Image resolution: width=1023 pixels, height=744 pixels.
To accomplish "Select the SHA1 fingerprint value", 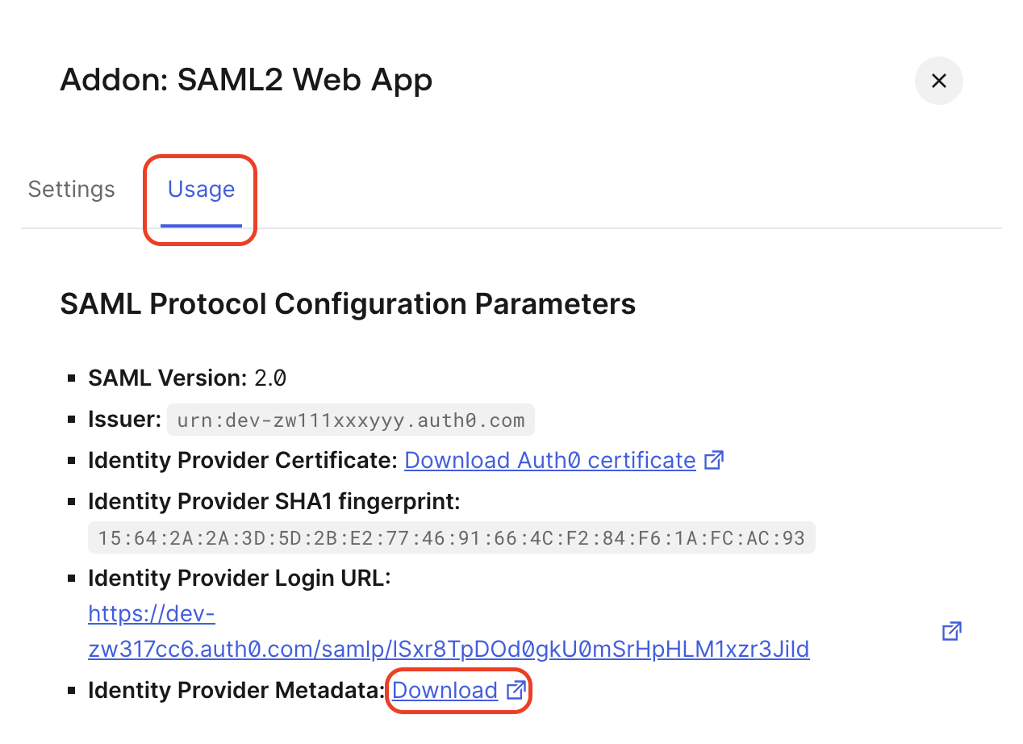I will pyautogui.click(x=451, y=537).
